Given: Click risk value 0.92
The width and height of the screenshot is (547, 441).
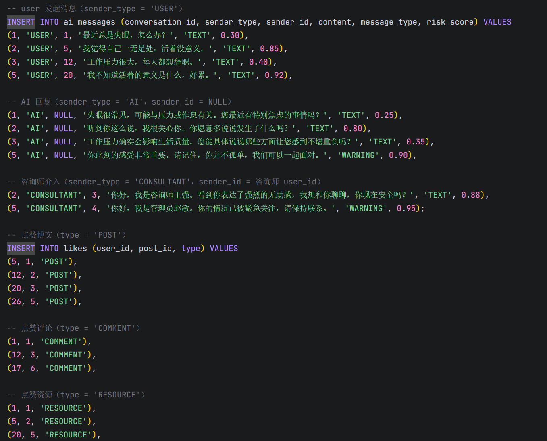Looking at the screenshot, I should pyautogui.click(x=274, y=75).
